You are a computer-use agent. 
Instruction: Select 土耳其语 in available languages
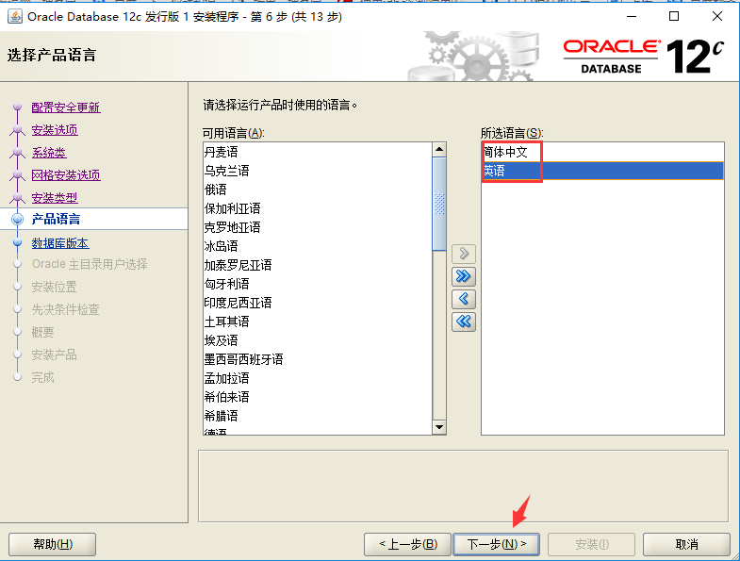[x=318, y=322]
